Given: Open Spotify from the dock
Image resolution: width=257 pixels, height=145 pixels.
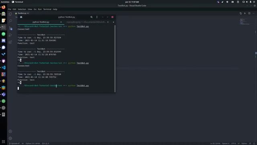Looking at the screenshot, I should [x=4, y=34].
